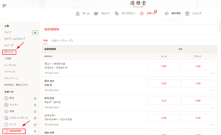Click the shop store icon
This screenshot has height=135, width=221.
[x=187, y=13]
